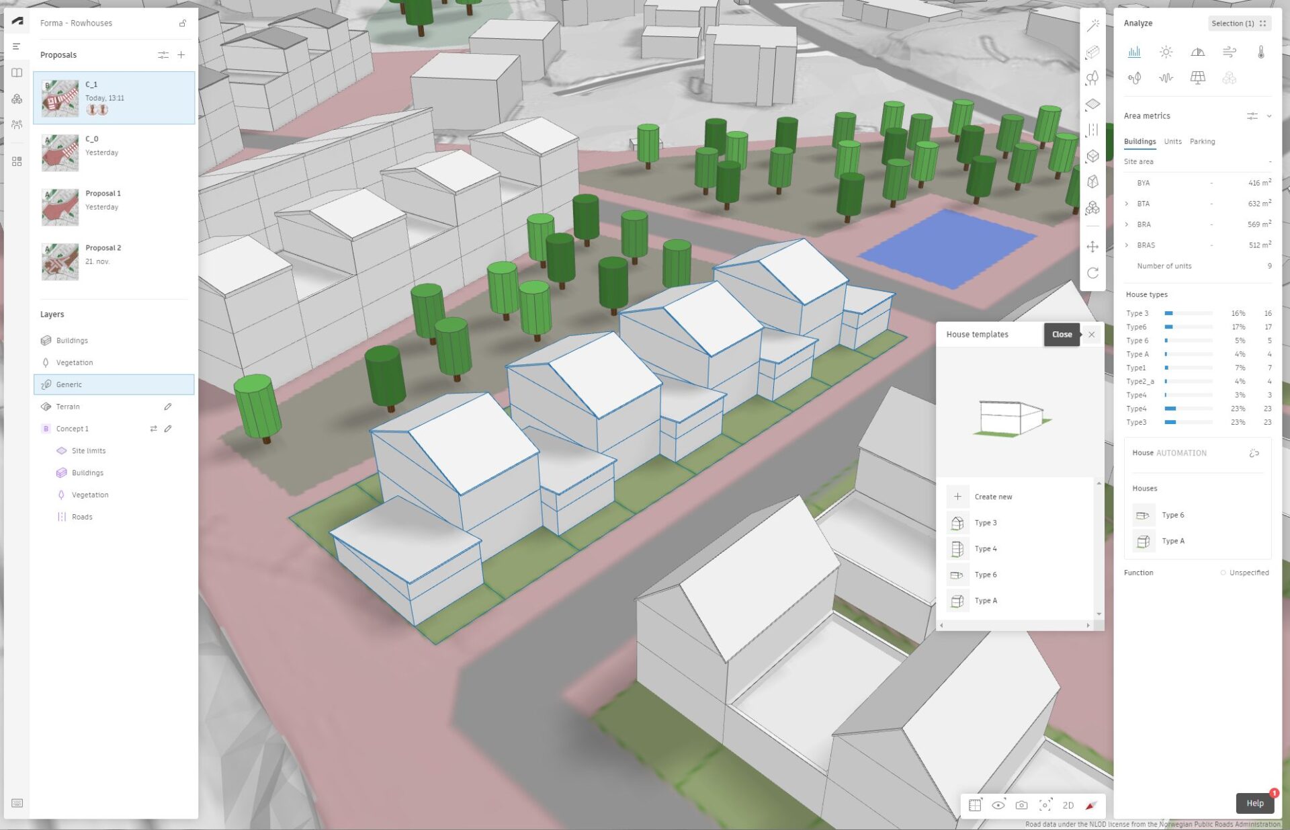Open the Thermal comfort analysis
This screenshot has width=1290, height=830.
[x=1262, y=52]
